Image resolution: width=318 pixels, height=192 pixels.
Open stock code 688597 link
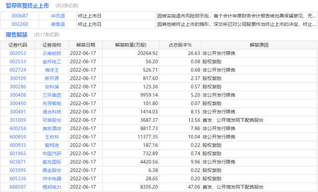[18, 187]
